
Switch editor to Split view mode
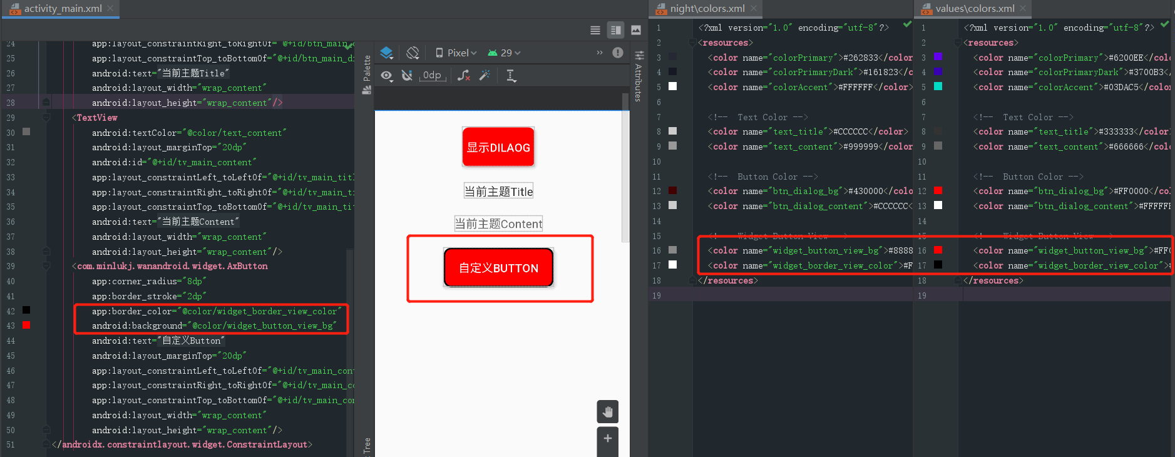616,30
